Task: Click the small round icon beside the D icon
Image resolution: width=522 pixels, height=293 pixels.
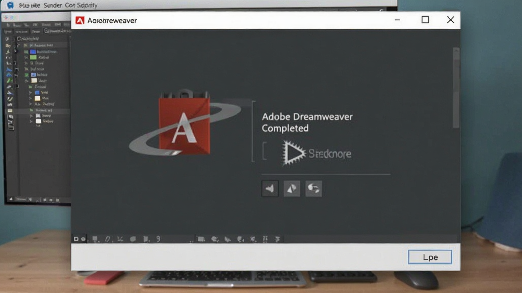Action: click(83, 239)
